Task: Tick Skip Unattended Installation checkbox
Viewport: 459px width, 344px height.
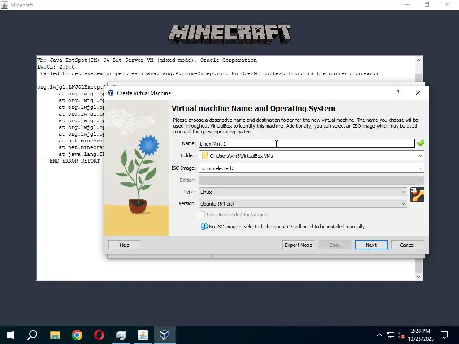Action: [202, 215]
